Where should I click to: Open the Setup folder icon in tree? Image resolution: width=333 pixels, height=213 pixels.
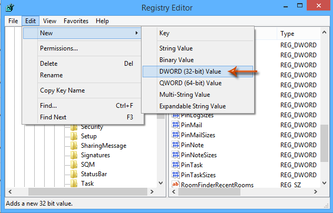74,136
